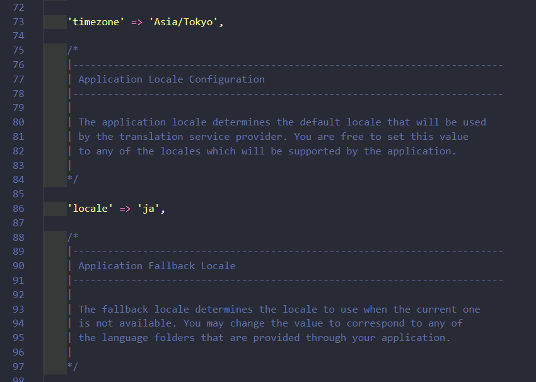Click line number 90 in the gutter
Screen dimensions: 536x382
(18, 266)
